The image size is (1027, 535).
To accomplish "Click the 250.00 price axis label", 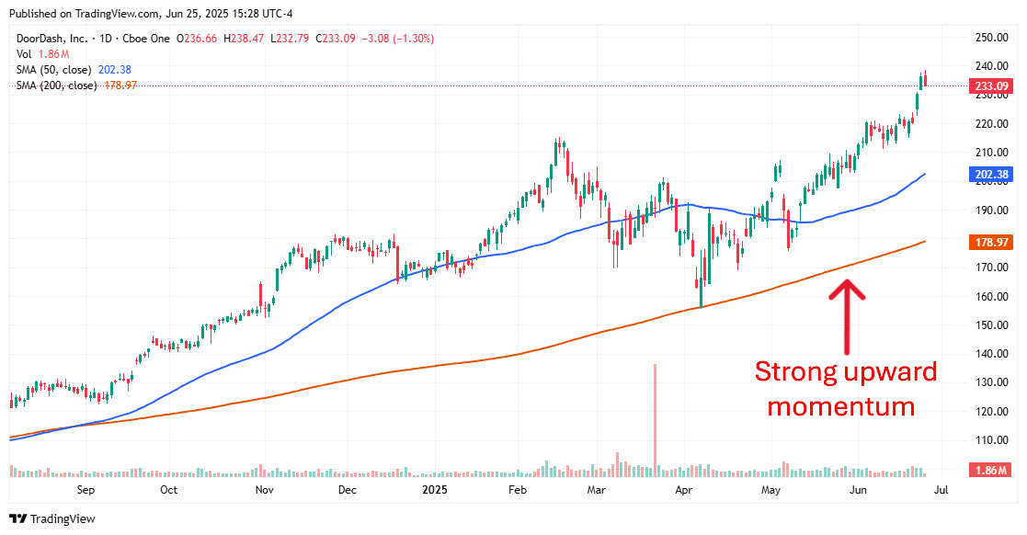I will click(992, 38).
